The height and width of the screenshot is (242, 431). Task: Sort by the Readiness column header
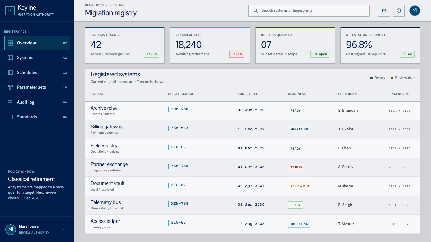297,94
